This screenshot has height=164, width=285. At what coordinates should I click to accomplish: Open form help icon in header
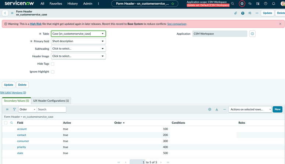click(x=243, y=13)
